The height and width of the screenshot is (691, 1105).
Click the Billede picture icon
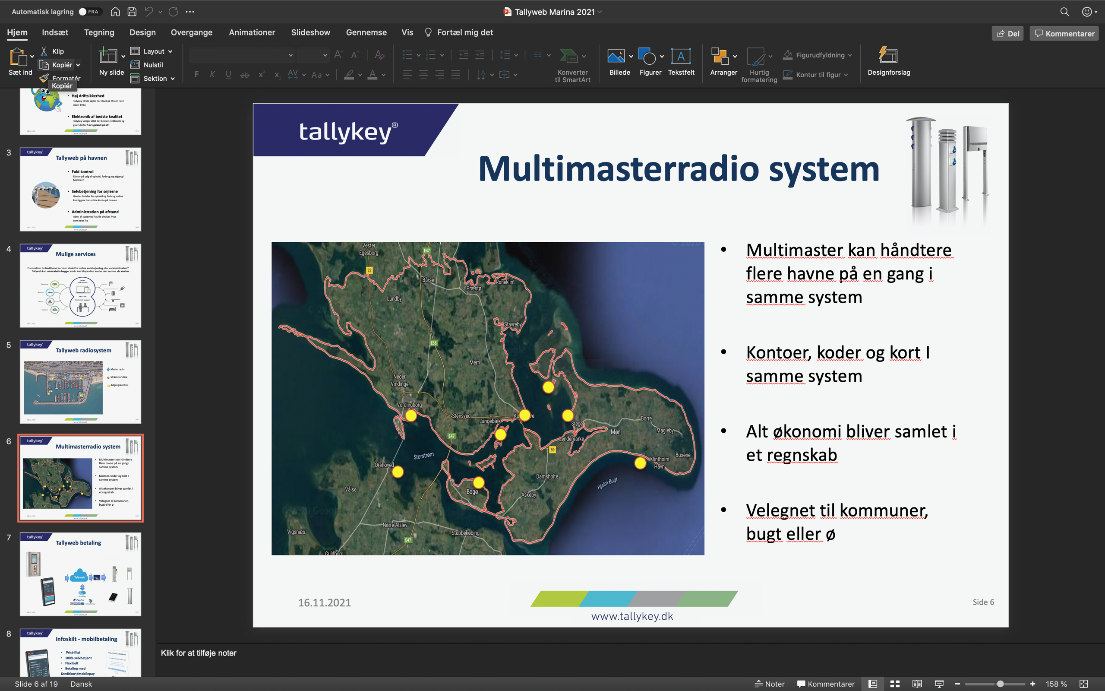[616, 56]
